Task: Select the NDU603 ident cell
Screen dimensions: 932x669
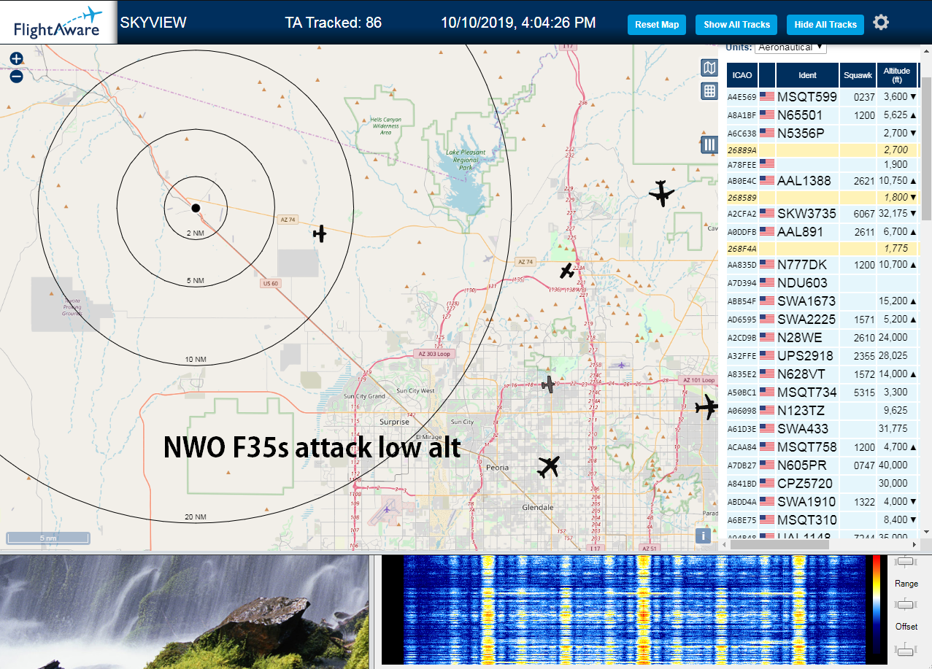Action: pos(808,282)
